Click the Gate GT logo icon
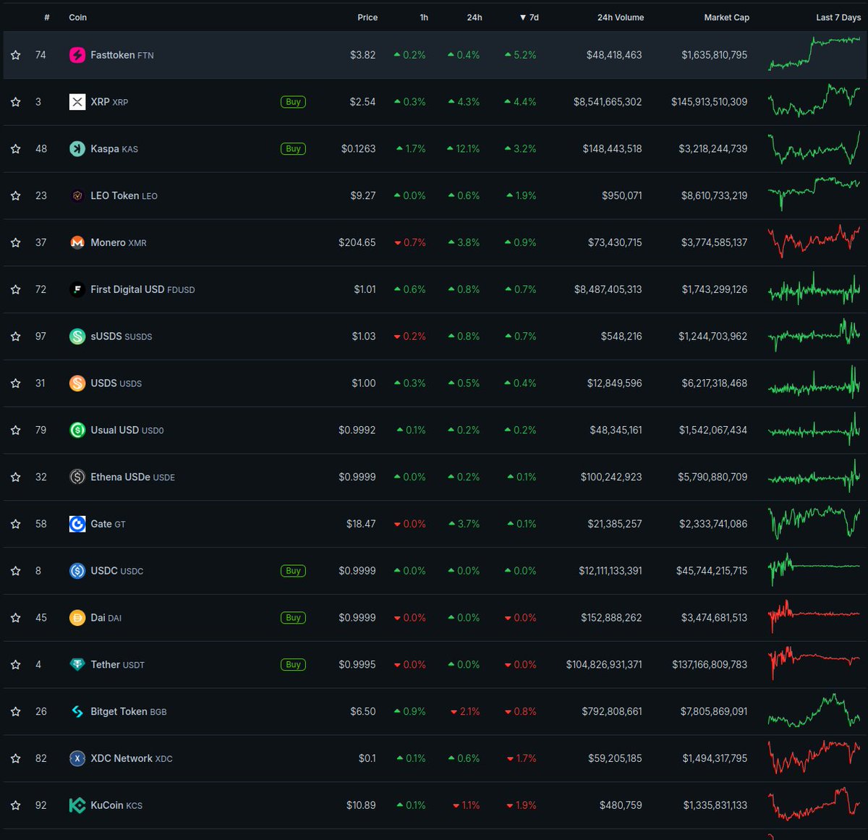The image size is (868, 840). click(x=77, y=524)
